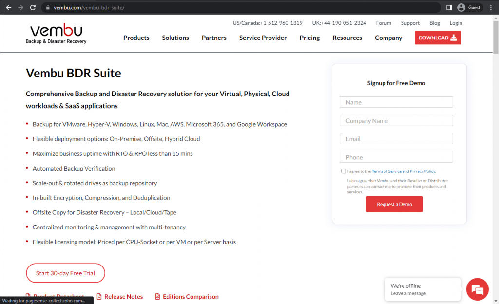This screenshot has height=304, width=499.
Task: Click Start 30-day Free Trial button
Action: tap(66, 273)
